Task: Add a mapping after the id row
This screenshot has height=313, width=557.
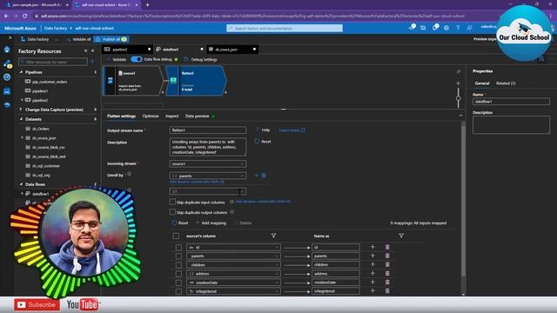Action: tap(372, 247)
